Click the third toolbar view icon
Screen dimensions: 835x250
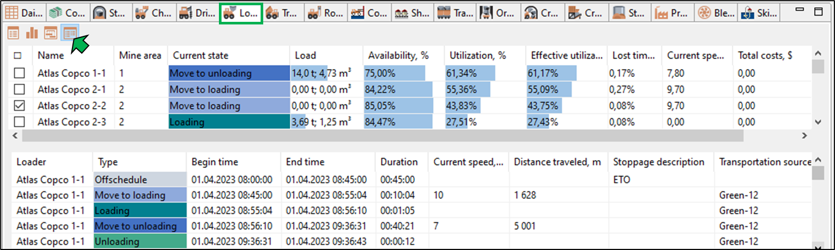click(x=51, y=33)
